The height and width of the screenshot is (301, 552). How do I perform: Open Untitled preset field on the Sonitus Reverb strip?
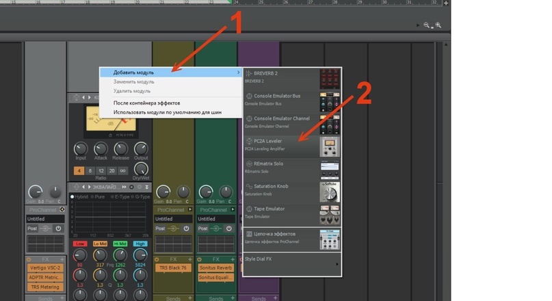pyautogui.click(x=215, y=219)
